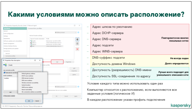
Task: Click the slide text 'Доступность SSL-соединения по адресу'
Action: pyautogui.click(x=121, y=76)
